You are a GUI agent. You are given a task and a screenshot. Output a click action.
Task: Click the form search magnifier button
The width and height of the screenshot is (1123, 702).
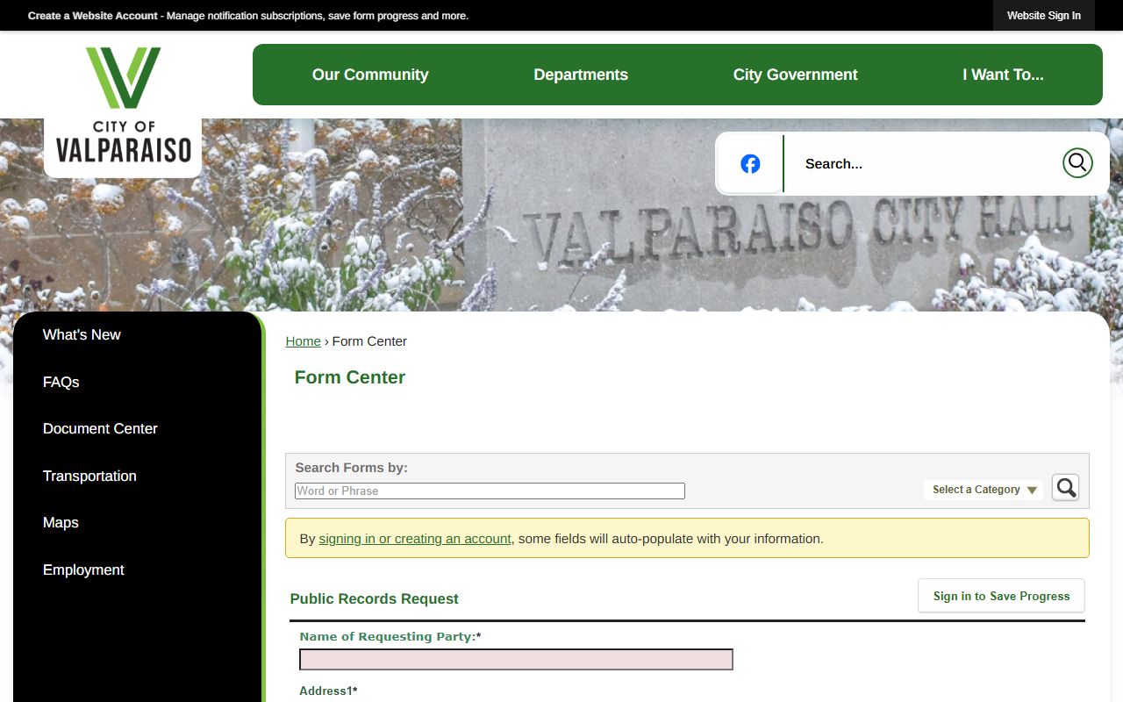coord(1065,487)
